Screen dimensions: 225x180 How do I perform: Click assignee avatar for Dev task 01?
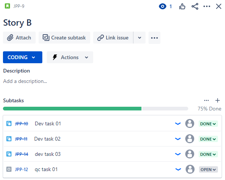190,123
